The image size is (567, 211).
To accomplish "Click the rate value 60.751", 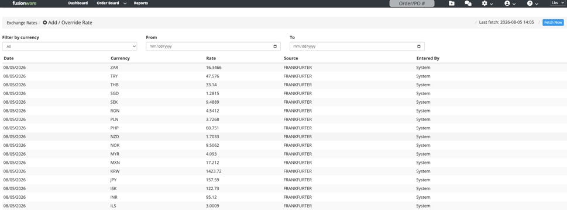I will pyautogui.click(x=212, y=128).
